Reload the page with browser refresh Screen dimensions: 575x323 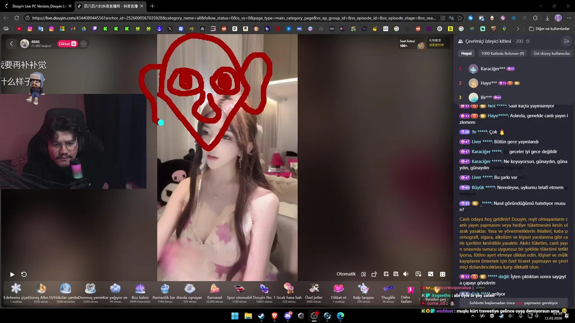[x=17, y=18]
